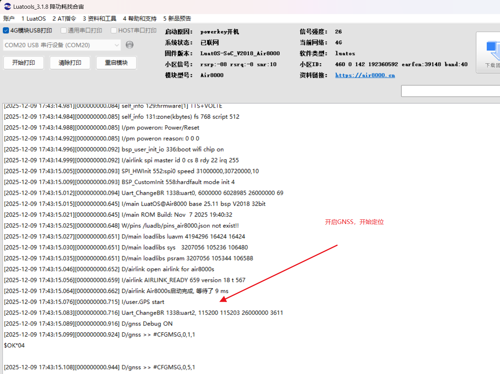Click the software type luatos value

(x=345, y=53)
